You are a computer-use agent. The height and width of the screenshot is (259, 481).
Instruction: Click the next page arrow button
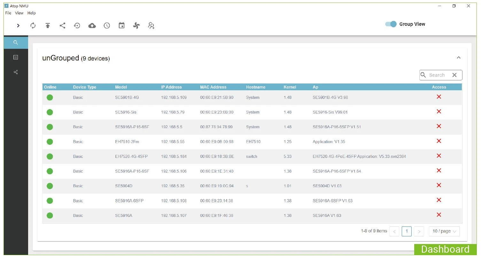419,232
